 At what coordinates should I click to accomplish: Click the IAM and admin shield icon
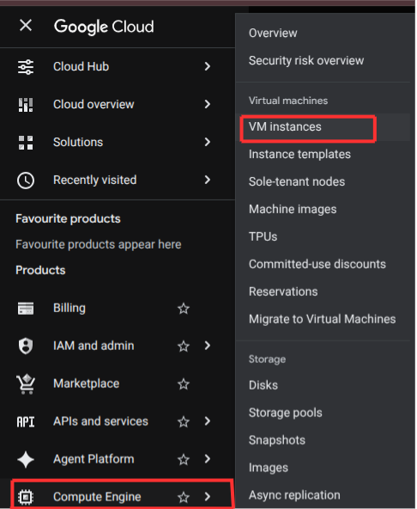[x=26, y=346]
